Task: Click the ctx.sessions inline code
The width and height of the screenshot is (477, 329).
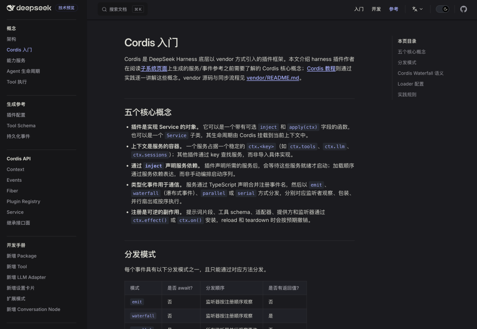Action: pyautogui.click(x=150, y=155)
